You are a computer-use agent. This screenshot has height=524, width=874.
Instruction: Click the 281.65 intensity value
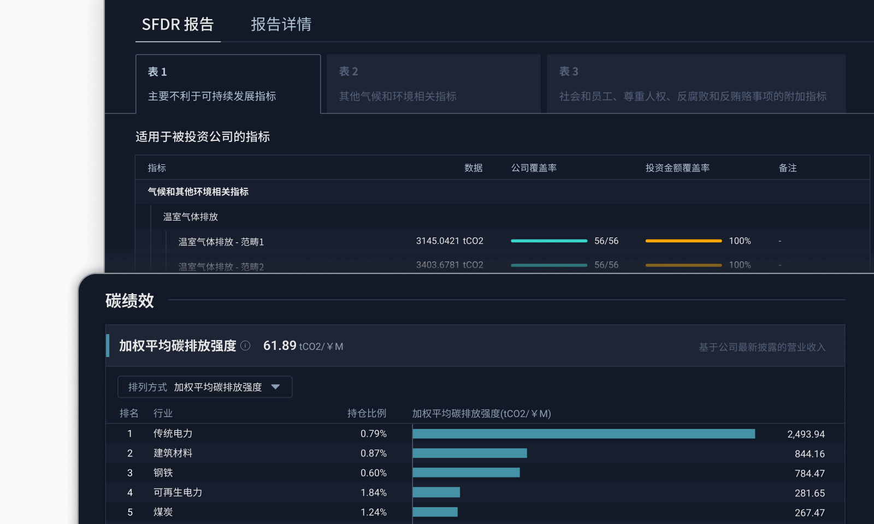[810, 493]
